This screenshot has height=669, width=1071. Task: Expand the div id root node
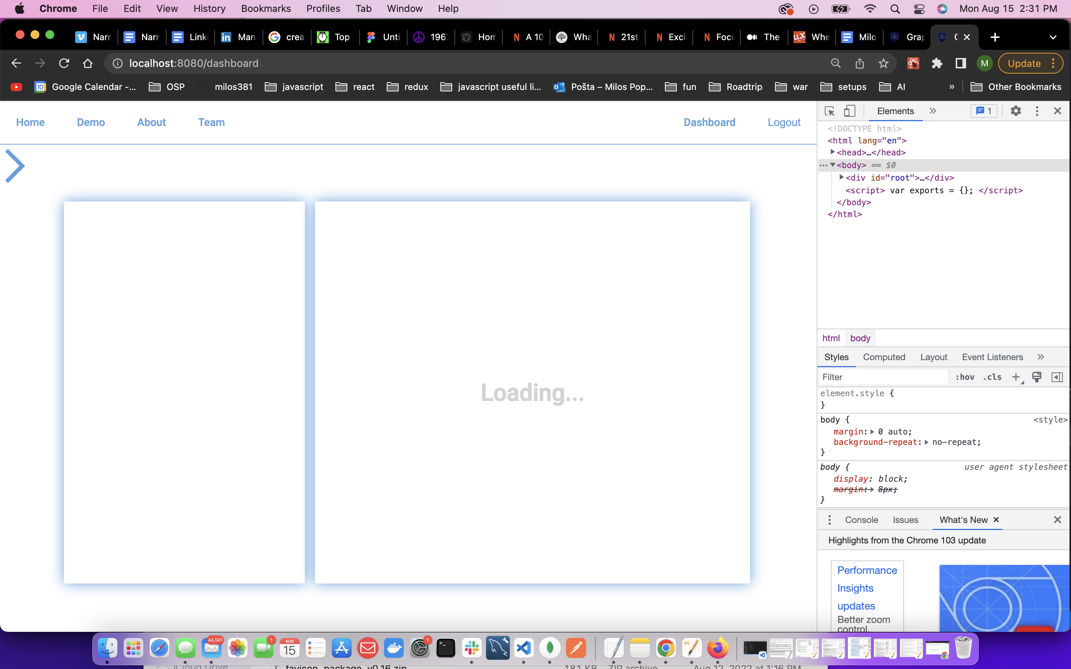click(841, 177)
